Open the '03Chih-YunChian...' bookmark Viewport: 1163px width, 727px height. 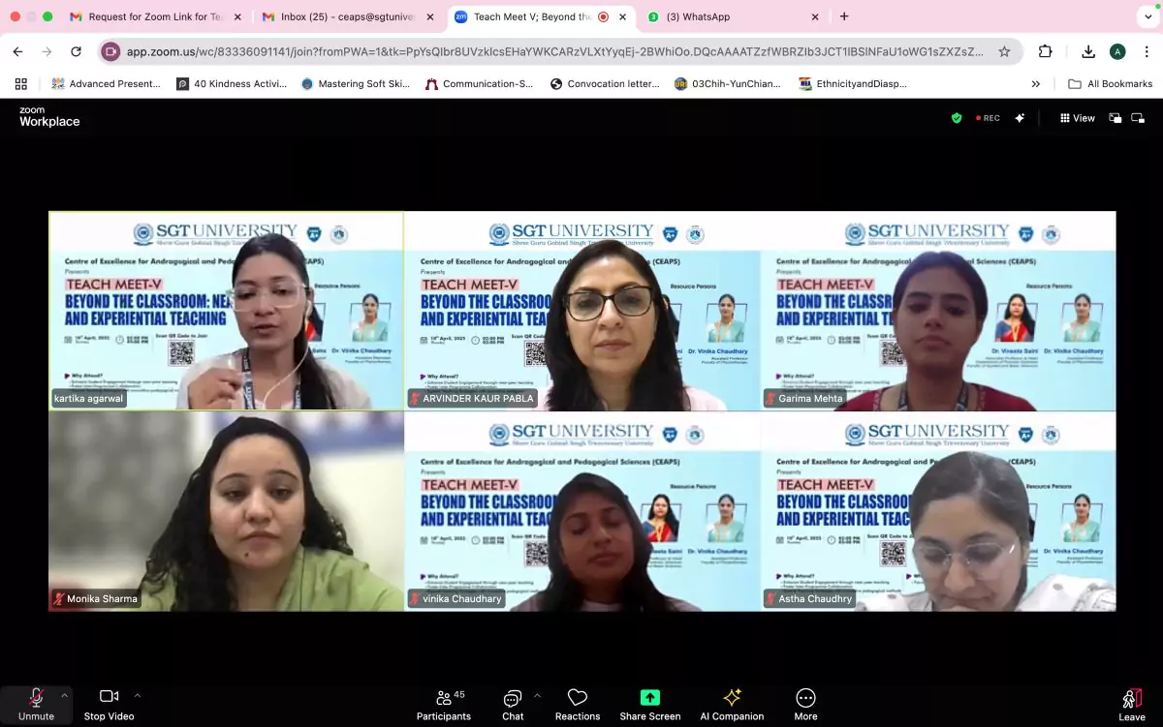[728, 84]
